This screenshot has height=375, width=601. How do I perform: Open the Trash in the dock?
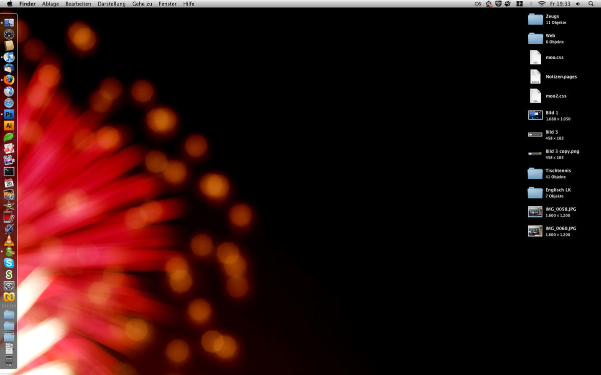9,360
